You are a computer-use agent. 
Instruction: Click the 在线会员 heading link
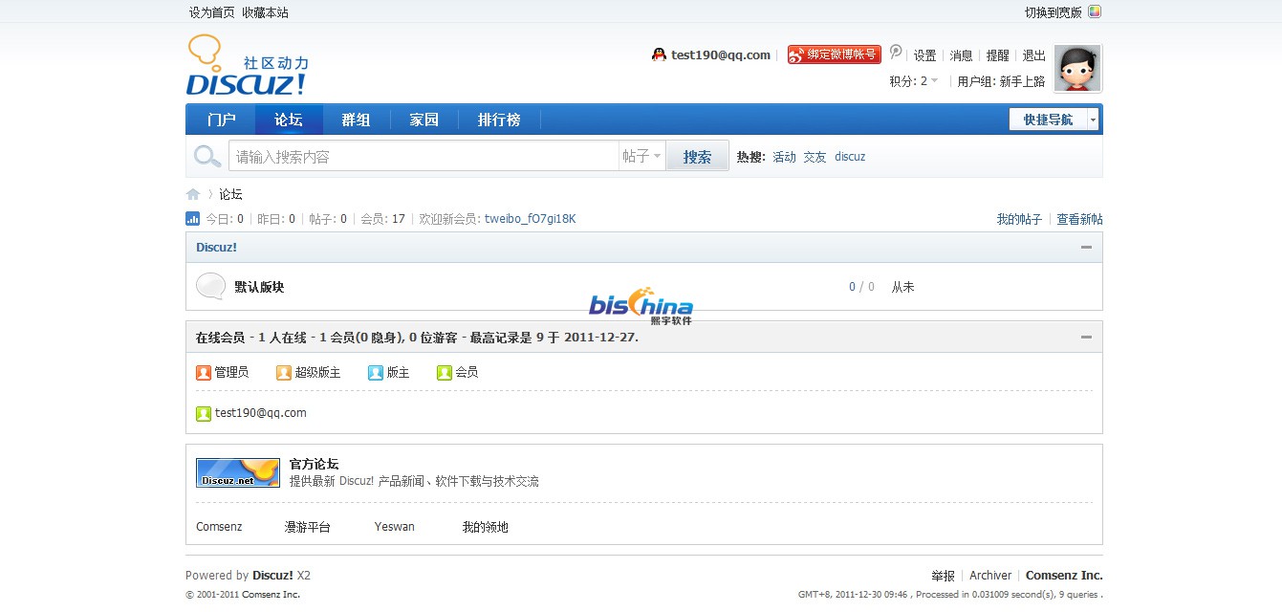[x=220, y=338]
